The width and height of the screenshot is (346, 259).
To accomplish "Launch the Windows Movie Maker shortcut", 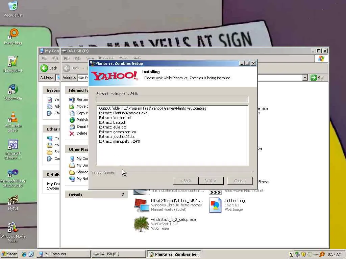I will click(x=13, y=232).
